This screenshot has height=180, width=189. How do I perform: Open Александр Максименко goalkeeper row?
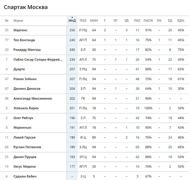coord(33,98)
